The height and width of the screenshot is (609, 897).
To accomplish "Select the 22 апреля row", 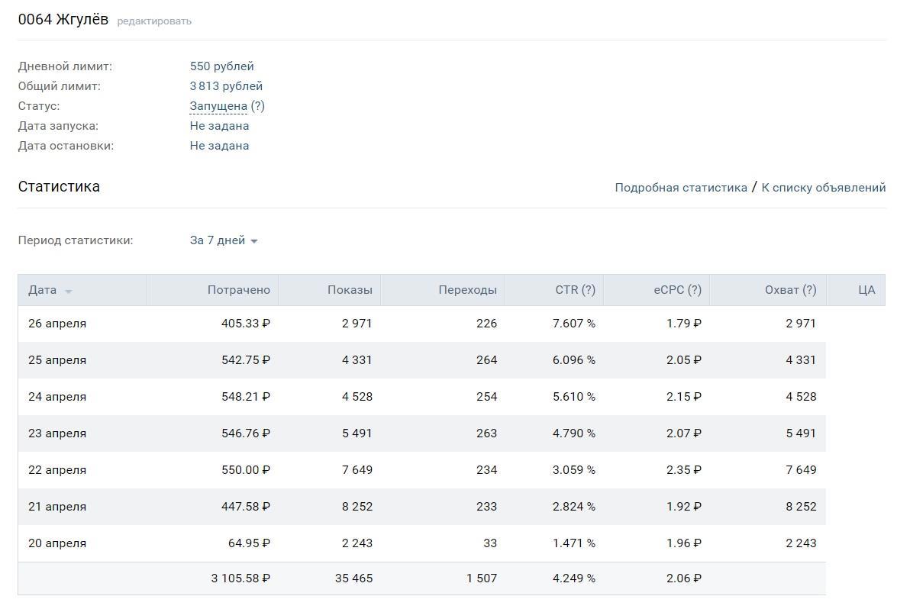I will coord(57,470).
